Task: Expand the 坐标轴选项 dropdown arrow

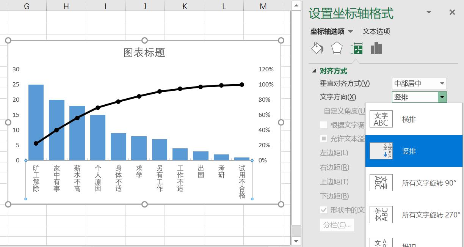Action: tap(350, 31)
